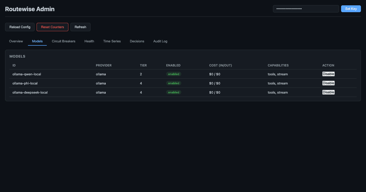The image size is (366, 192).
Task: Reload the configuration with Reload Config
Action: (x=20, y=27)
